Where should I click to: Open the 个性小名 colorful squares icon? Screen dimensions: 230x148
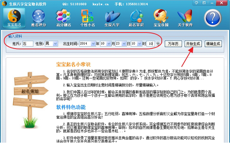[x=87, y=18]
